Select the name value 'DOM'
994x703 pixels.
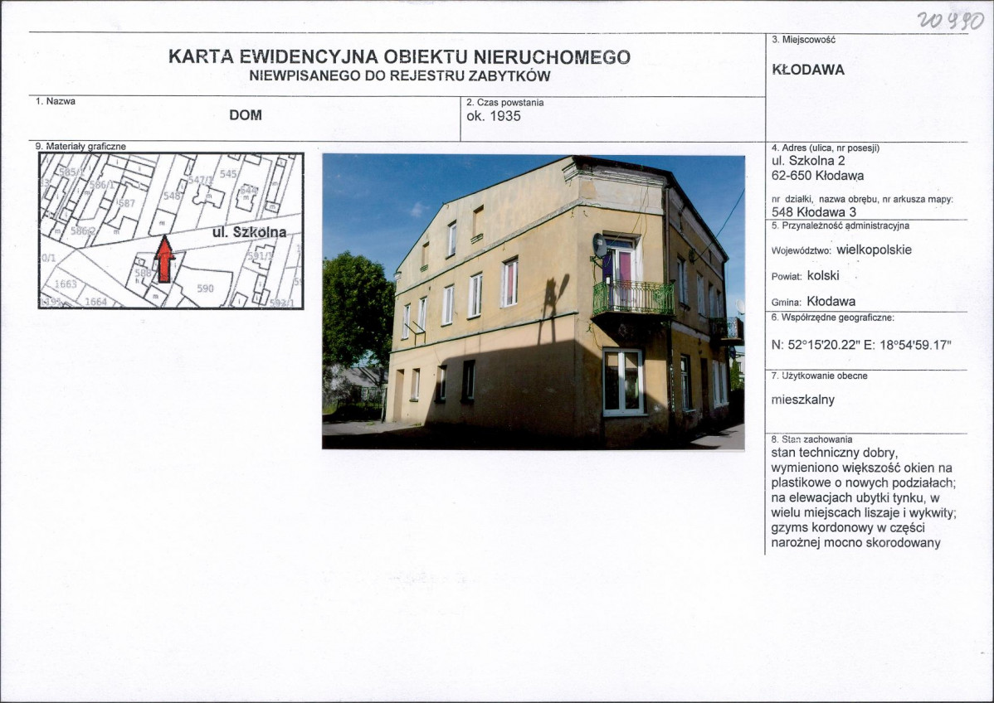[x=246, y=115]
